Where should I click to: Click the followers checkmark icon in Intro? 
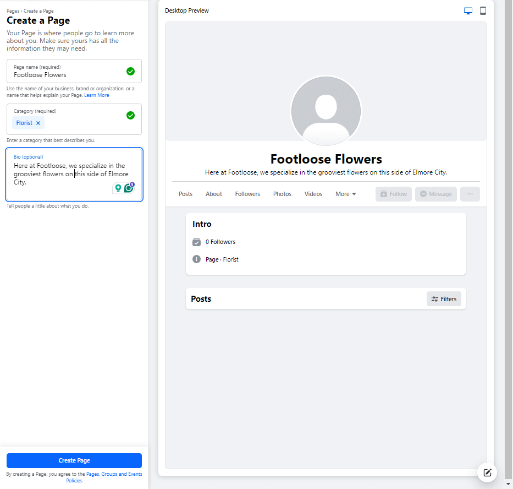(196, 242)
